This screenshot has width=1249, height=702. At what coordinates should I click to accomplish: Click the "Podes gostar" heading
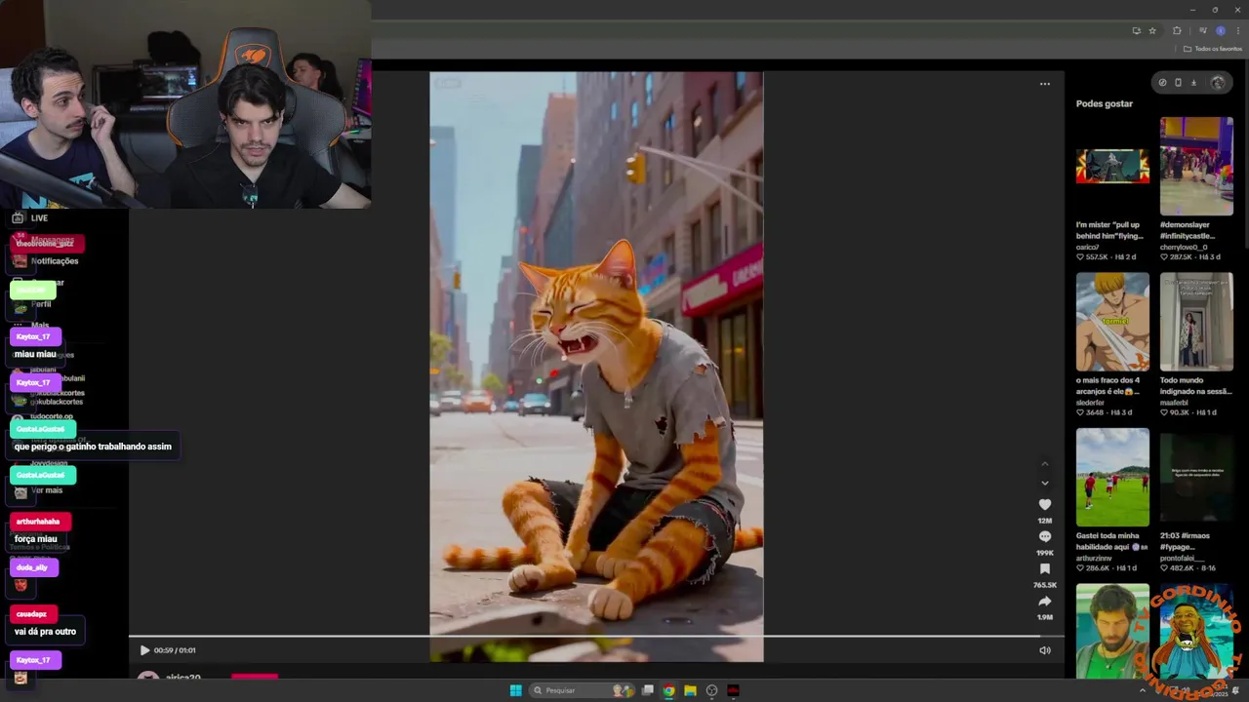tap(1105, 103)
